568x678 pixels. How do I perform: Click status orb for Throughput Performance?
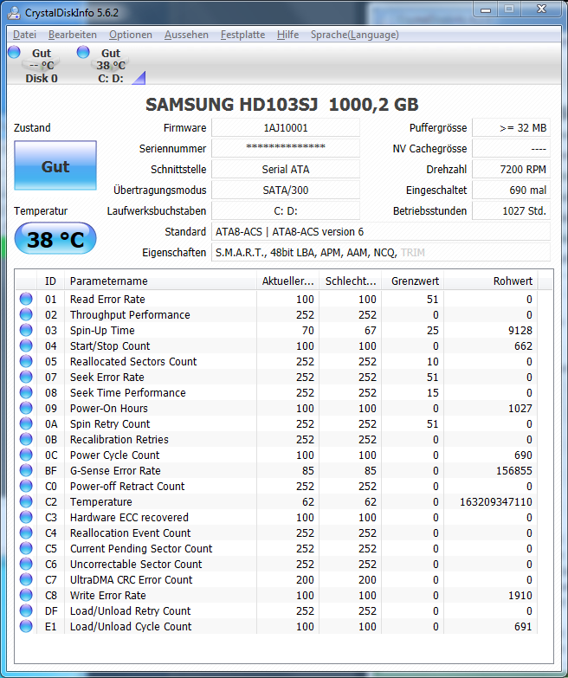point(26,314)
